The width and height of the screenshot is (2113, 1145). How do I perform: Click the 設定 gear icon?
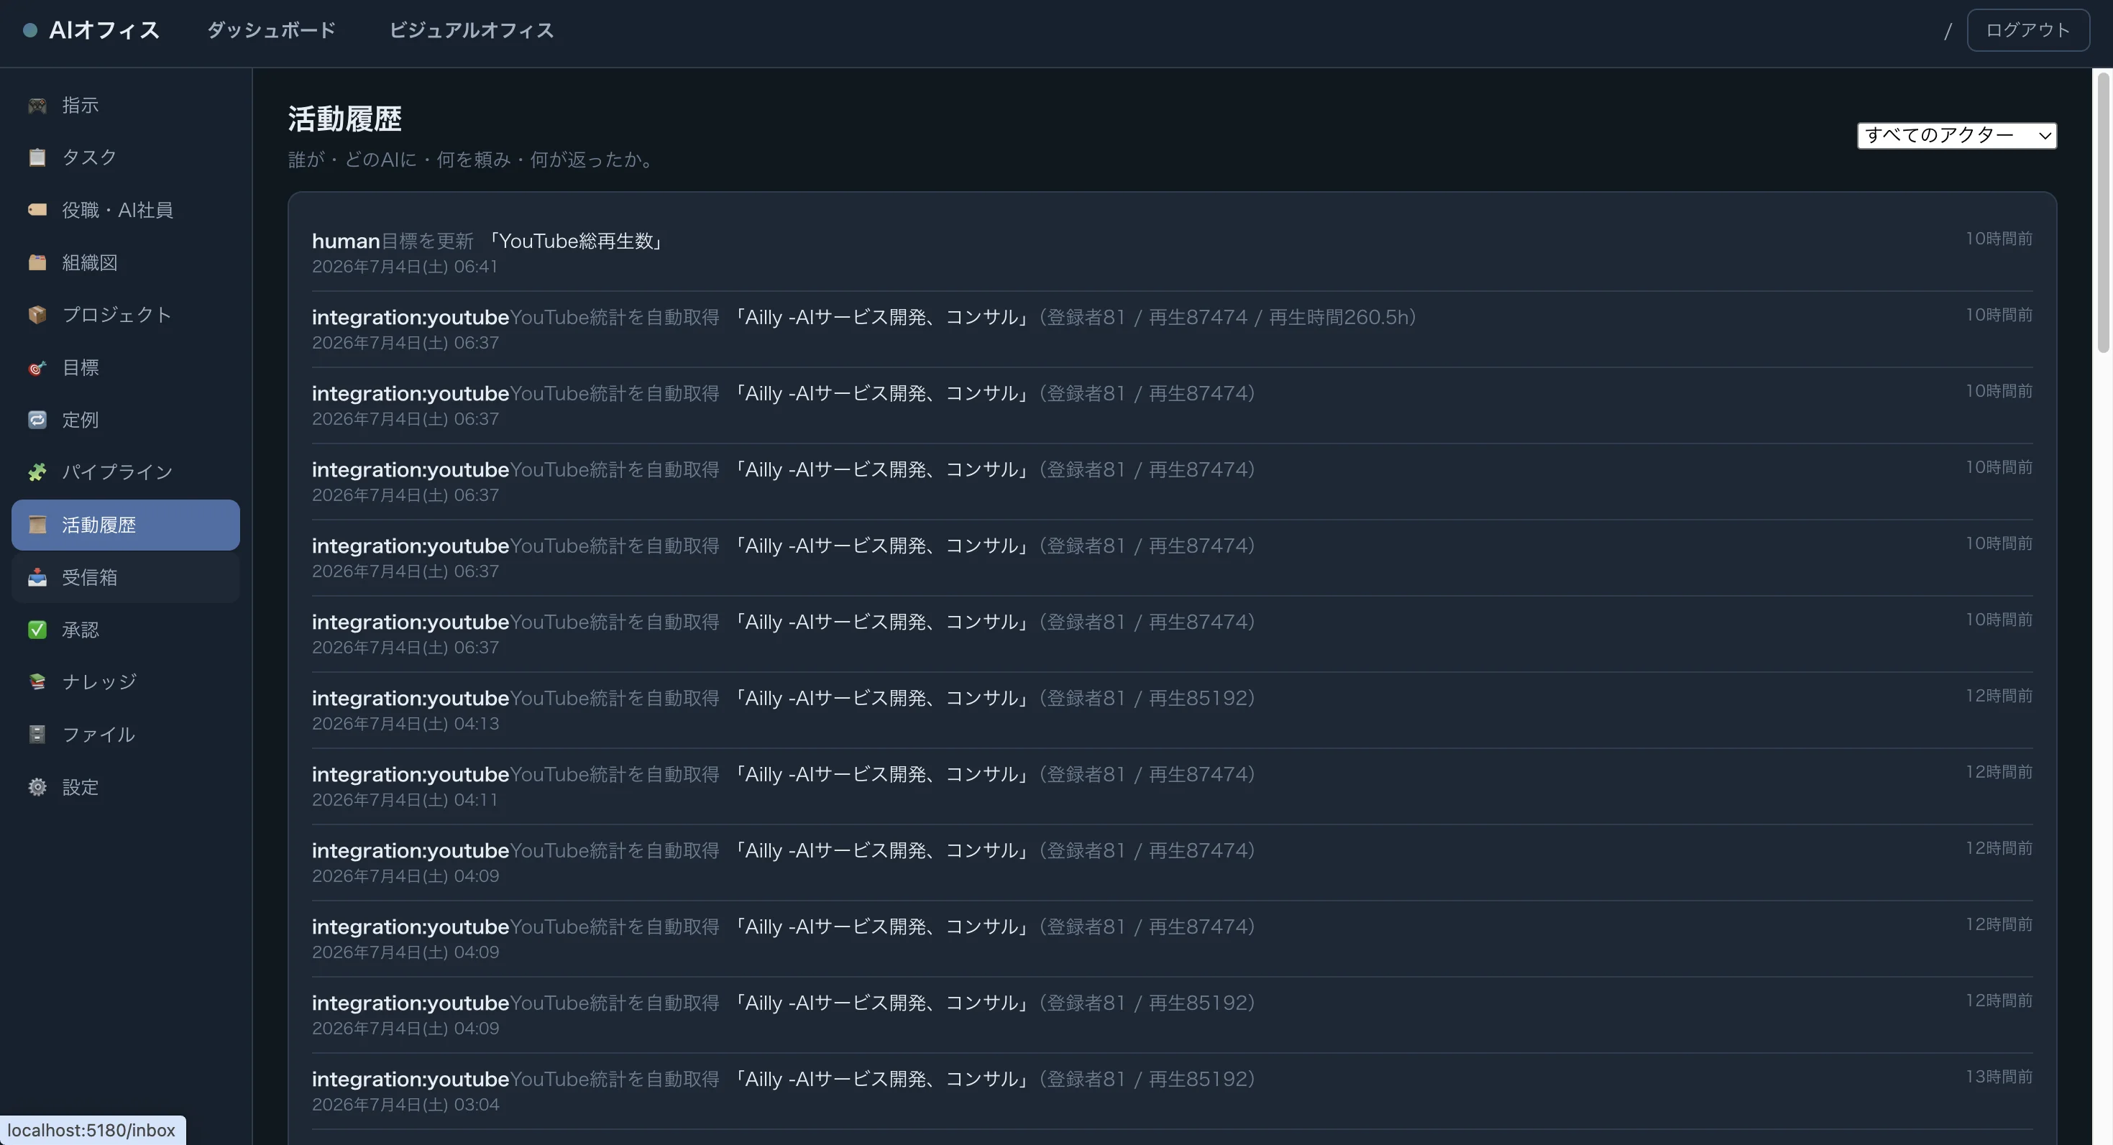tap(37, 787)
